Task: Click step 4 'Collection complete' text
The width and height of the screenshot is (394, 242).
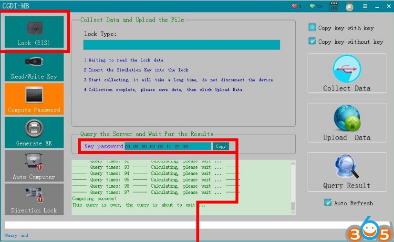Action: 163,90
